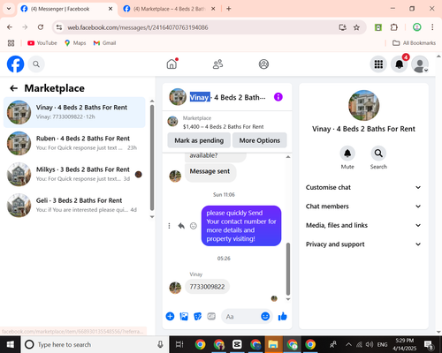This screenshot has width=442, height=353.
Task: Click Mark as pending button
Action: 199,140
